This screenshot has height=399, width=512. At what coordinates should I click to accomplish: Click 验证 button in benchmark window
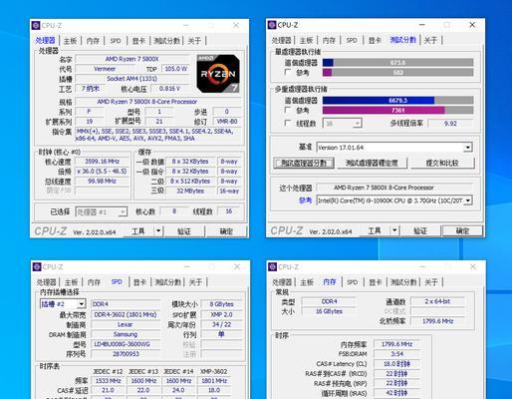coord(420,230)
